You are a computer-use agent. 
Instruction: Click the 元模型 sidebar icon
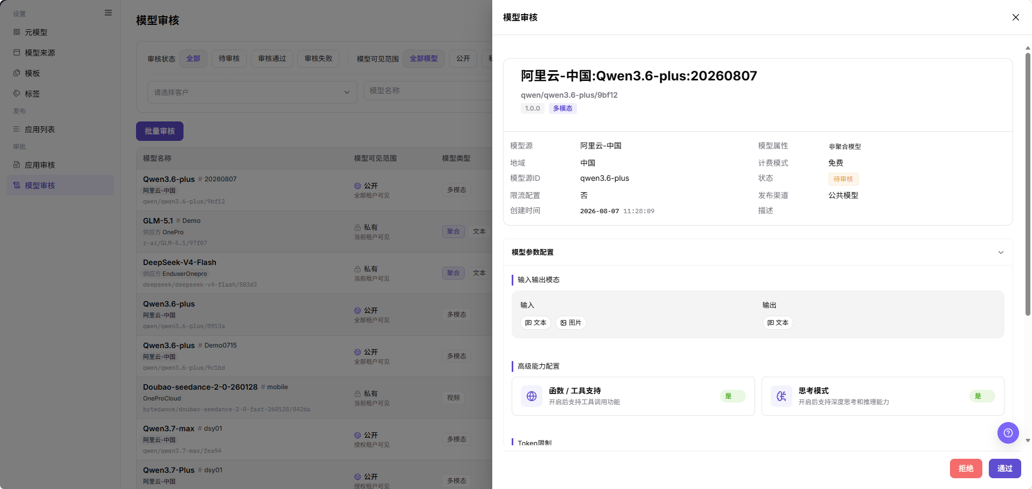pos(17,32)
